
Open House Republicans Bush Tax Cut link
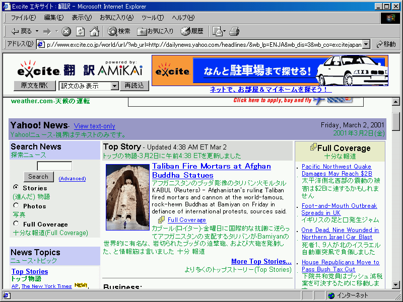click(x=341, y=266)
